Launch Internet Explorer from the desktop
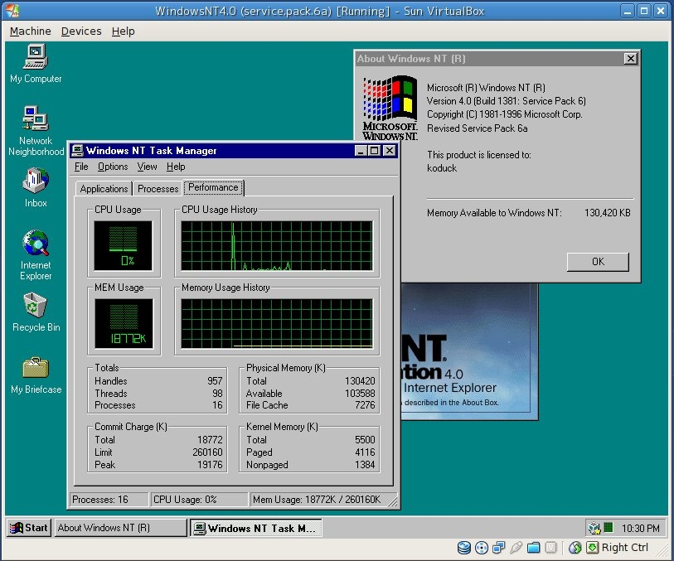Image resolution: width=674 pixels, height=561 pixels. (36, 245)
